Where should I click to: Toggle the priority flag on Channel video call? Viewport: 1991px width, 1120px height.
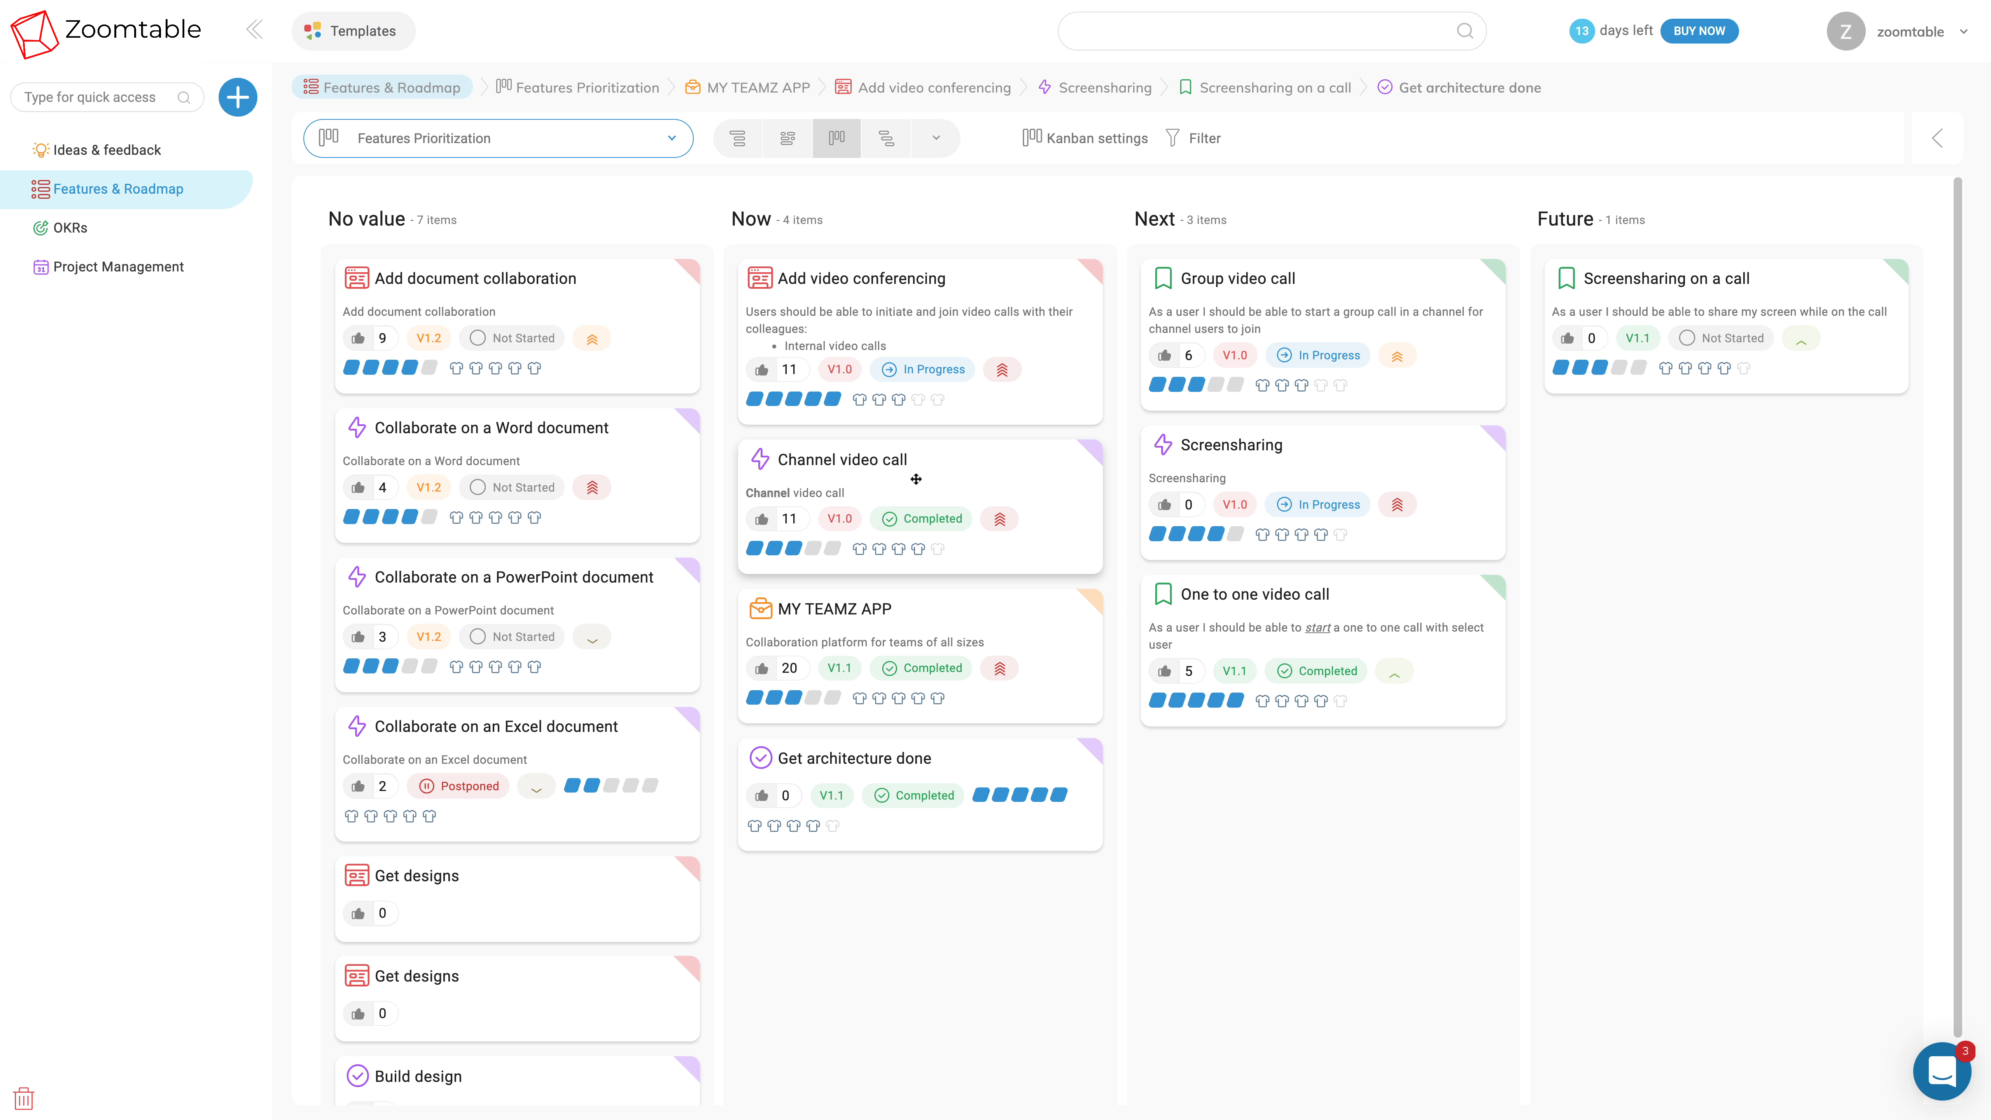pos(999,518)
